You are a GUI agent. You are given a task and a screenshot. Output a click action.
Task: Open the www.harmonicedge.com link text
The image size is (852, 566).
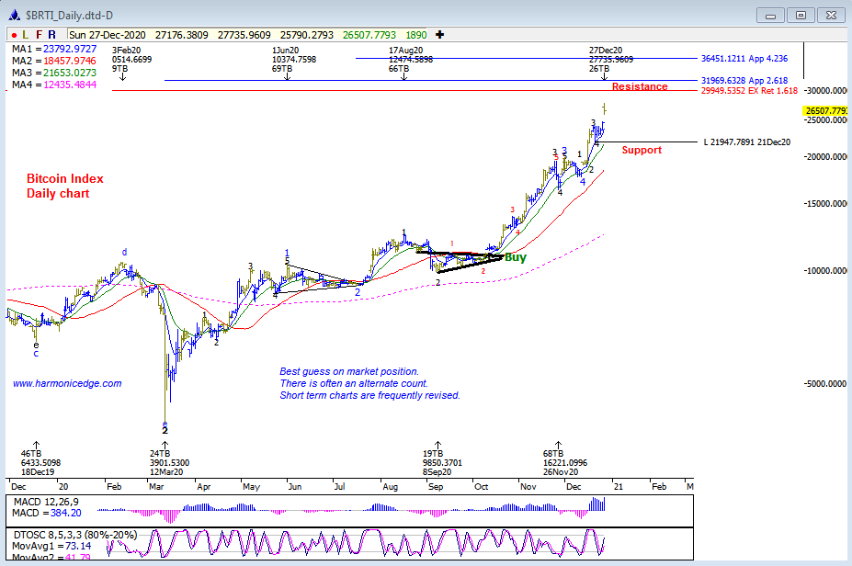(x=67, y=383)
